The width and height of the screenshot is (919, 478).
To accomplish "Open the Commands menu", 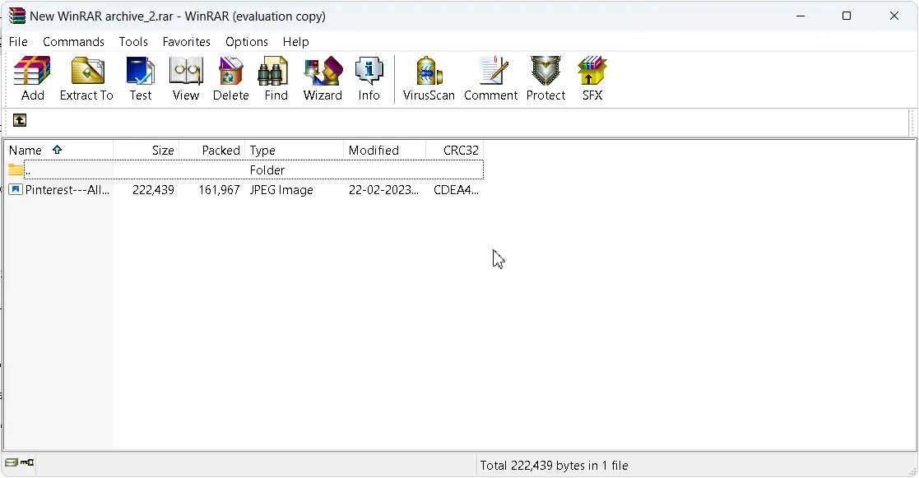I will [73, 42].
